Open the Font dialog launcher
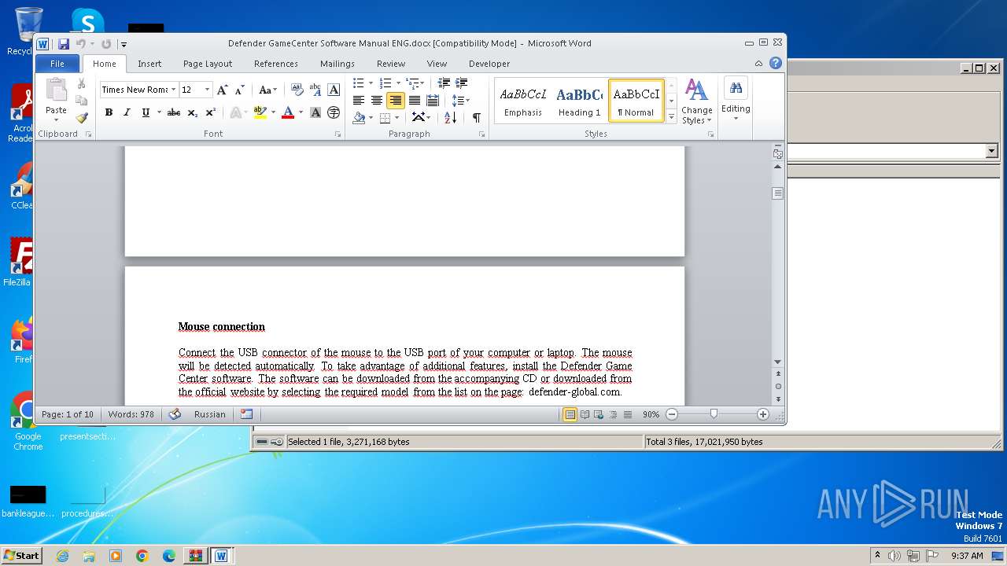Viewport: 1007px width, 566px height. [x=338, y=134]
